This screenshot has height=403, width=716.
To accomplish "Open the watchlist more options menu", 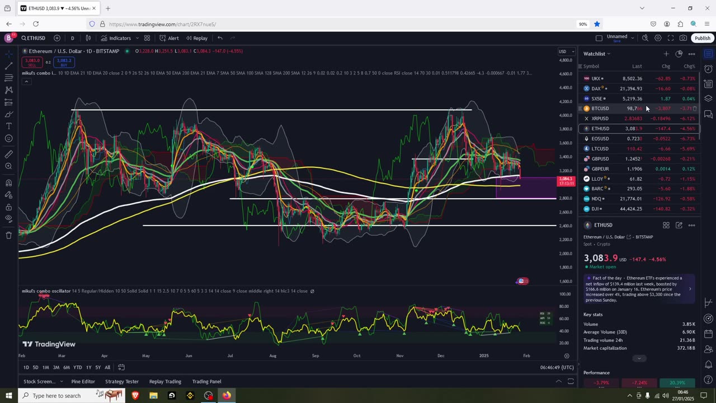I will coord(692,54).
